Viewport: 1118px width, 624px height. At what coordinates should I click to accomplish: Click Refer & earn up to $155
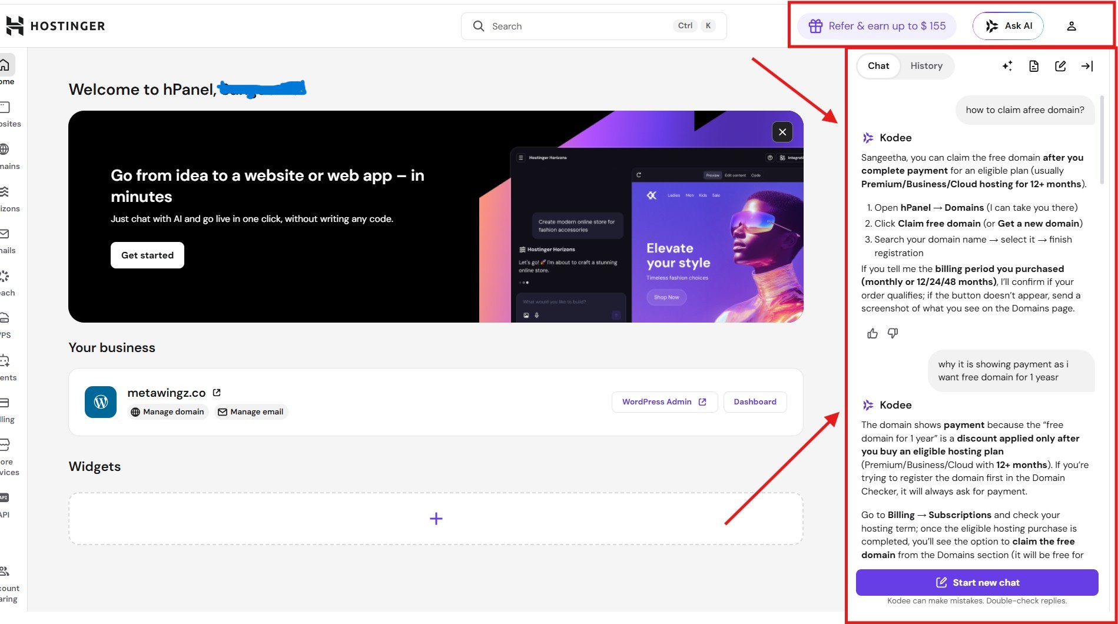(877, 26)
